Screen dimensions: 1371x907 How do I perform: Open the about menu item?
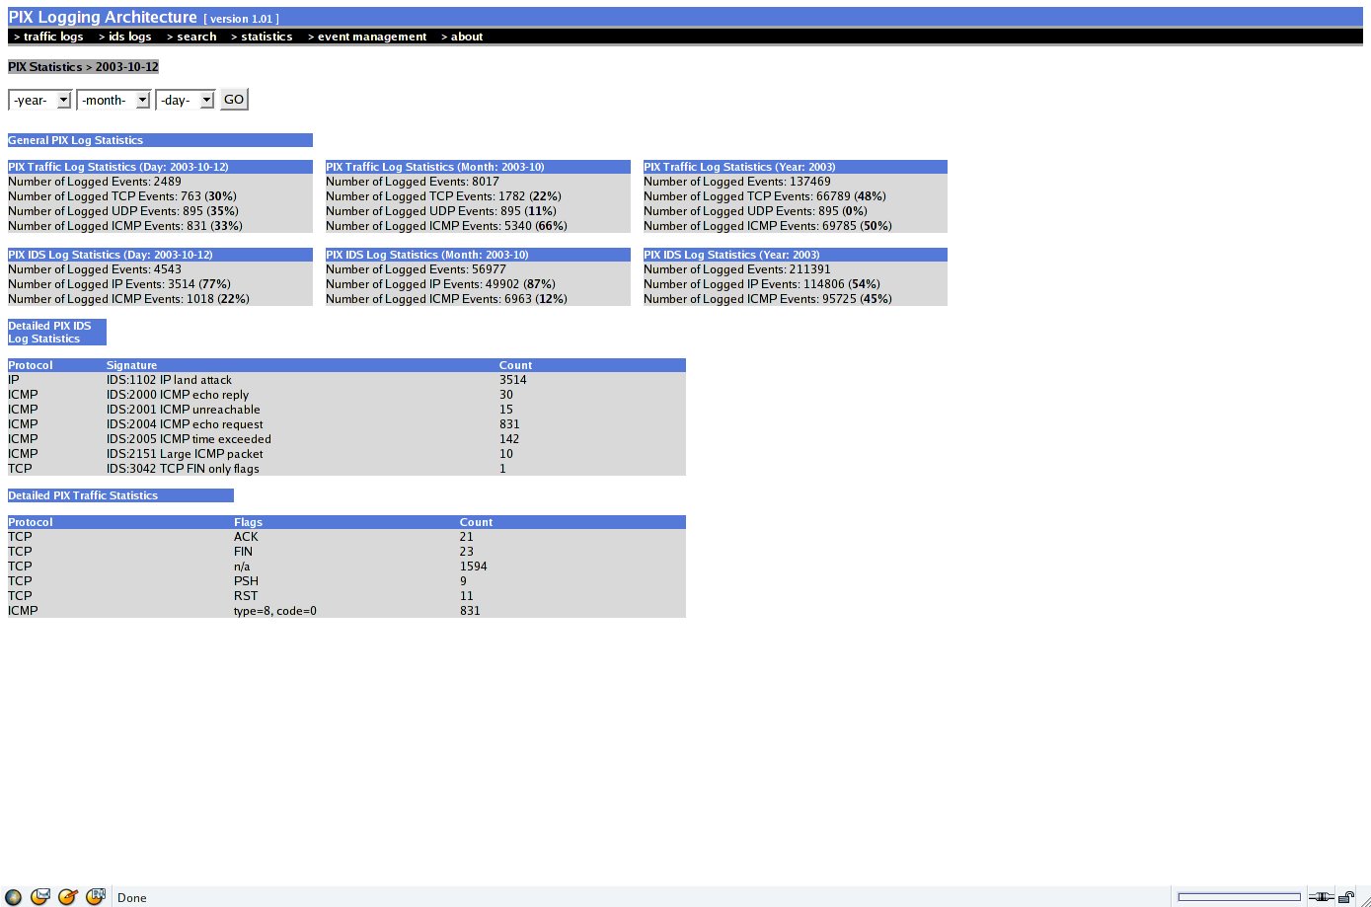point(462,37)
